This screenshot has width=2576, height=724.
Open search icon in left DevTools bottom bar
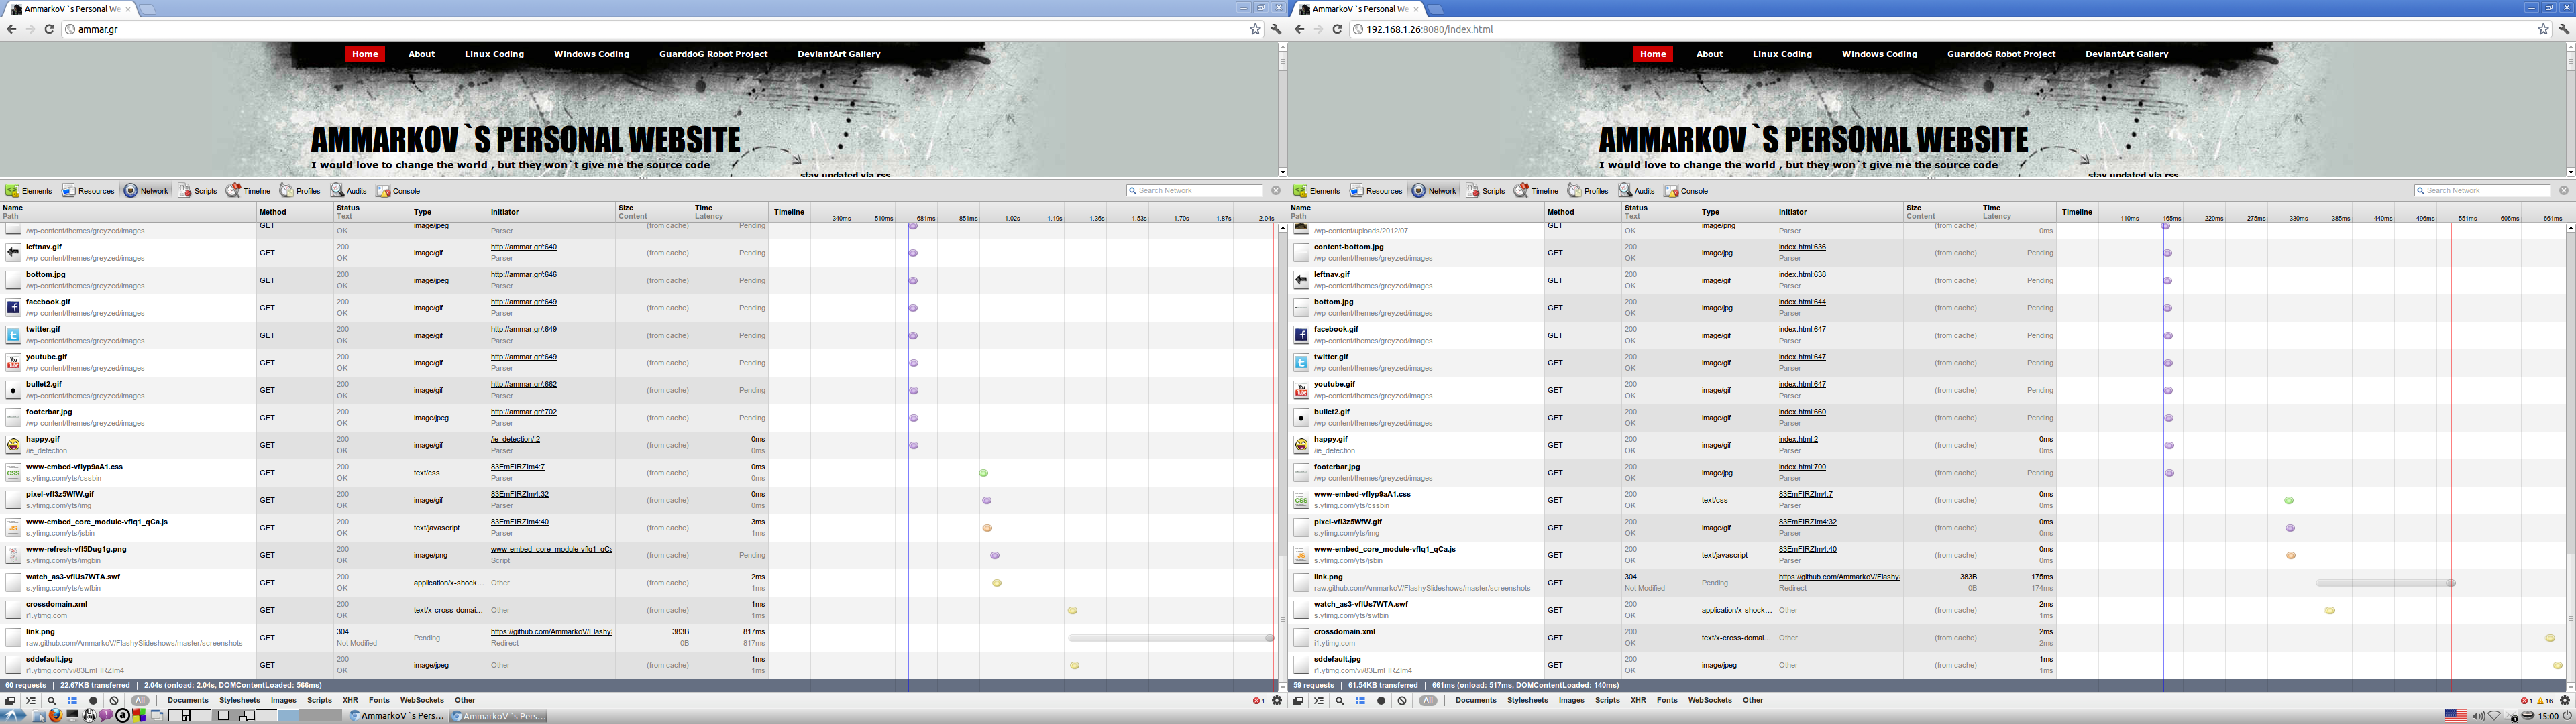click(52, 700)
